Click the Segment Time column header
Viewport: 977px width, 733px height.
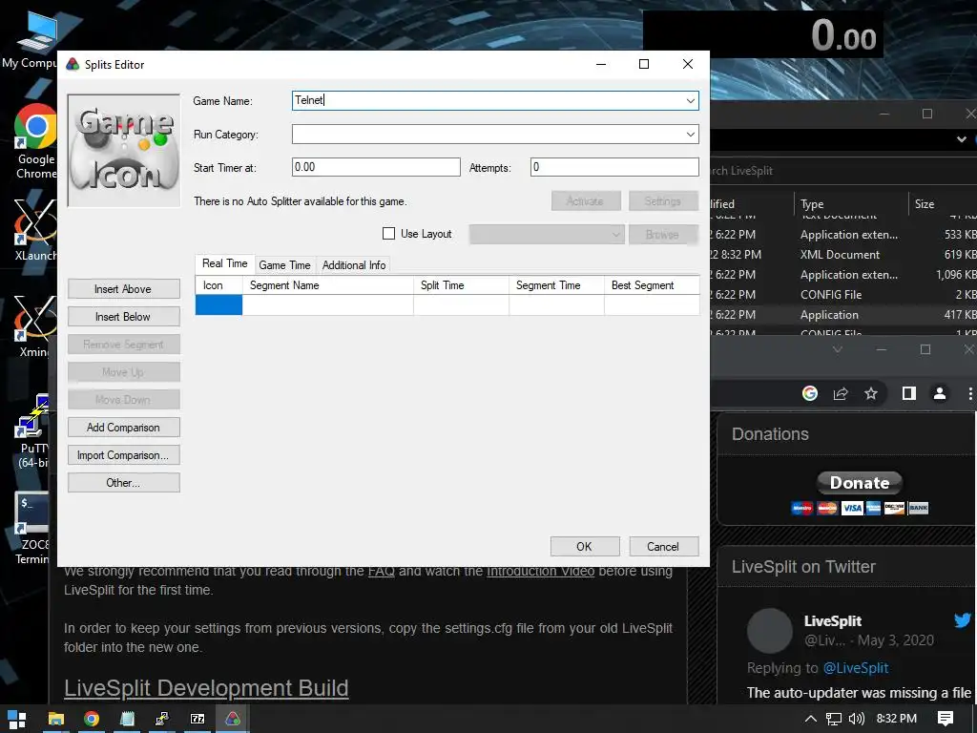[x=556, y=285]
